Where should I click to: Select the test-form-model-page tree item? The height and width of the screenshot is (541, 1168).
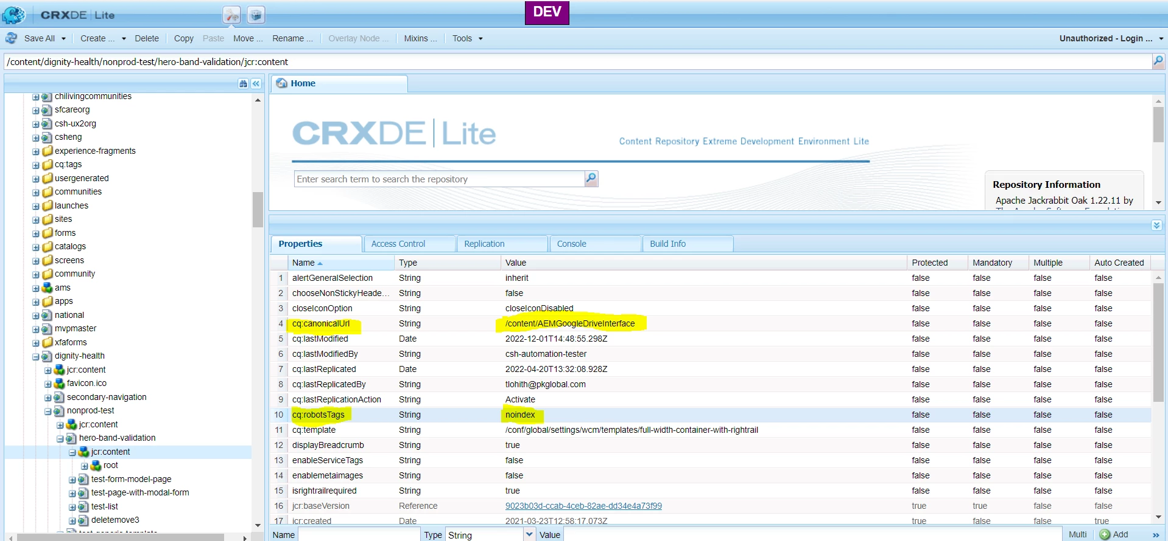(131, 479)
